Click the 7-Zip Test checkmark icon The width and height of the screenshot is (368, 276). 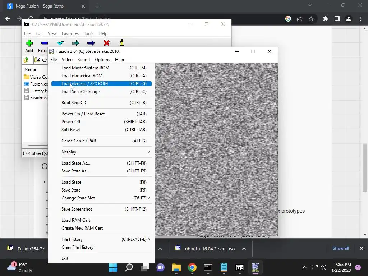coord(60,43)
